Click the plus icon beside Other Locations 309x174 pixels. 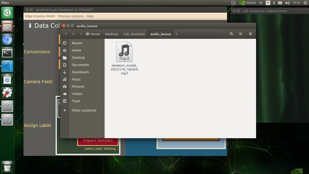click(x=64, y=110)
